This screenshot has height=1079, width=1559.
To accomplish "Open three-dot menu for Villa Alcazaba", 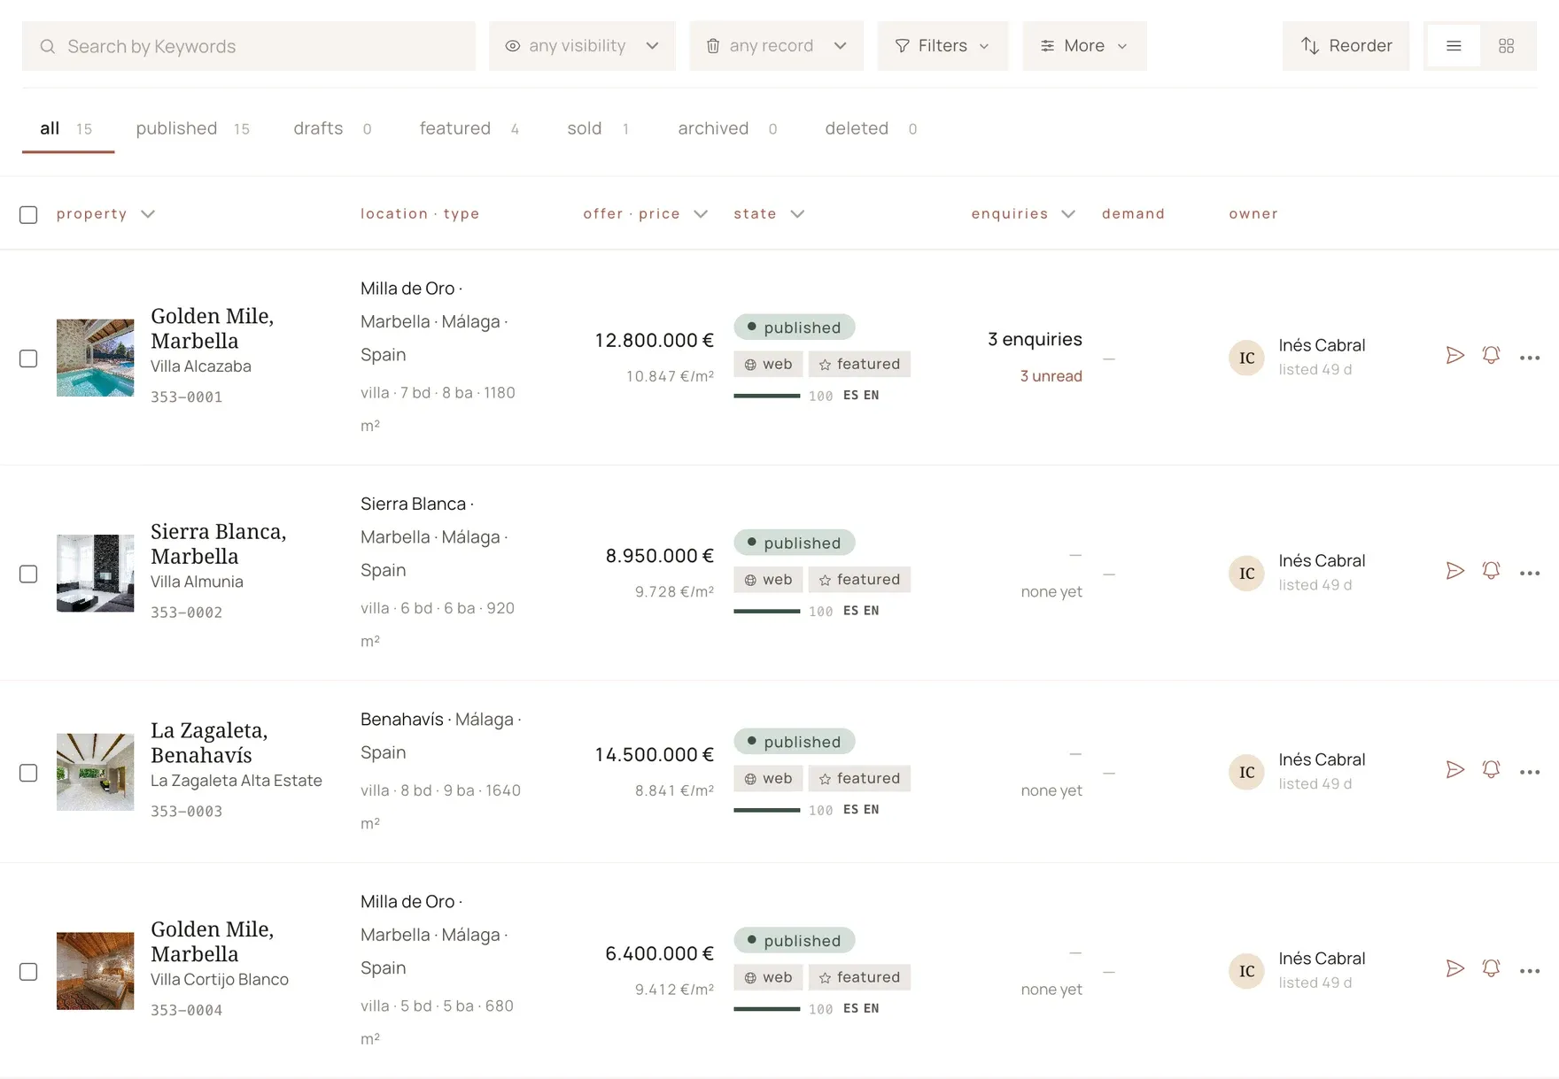I will pos(1530,358).
